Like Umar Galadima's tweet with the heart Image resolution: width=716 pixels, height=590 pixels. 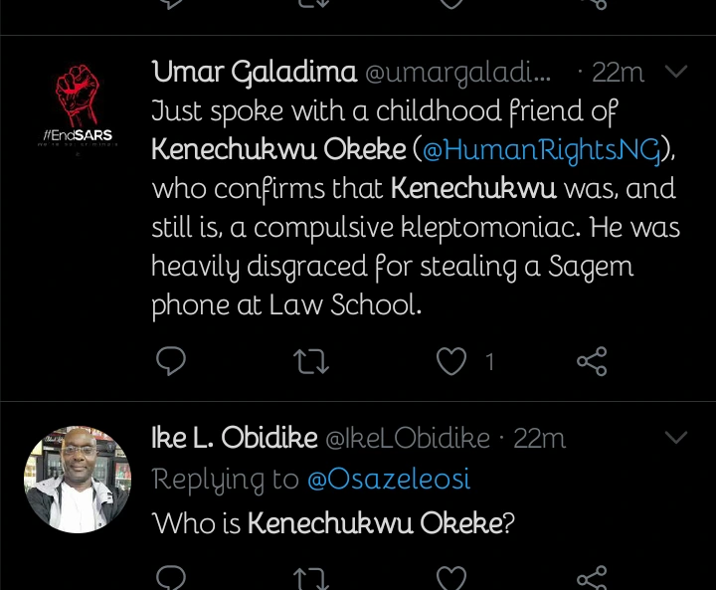pyautogui.click(x=452, y=361)
